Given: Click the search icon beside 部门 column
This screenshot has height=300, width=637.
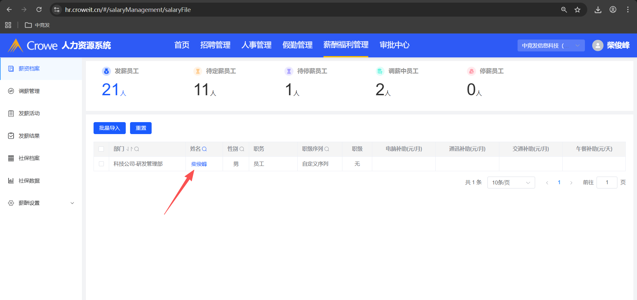Looking at the screenshot, I should coord(137,149).
